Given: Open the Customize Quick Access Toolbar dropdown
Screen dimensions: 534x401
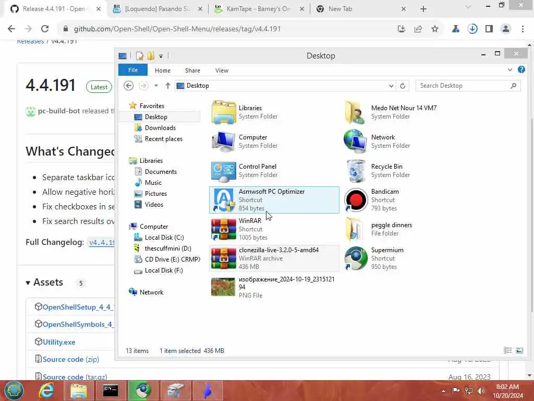Looking at the screenshot, I should point(161,56).
